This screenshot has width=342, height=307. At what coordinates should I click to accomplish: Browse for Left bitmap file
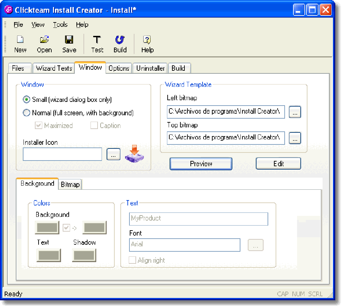coord(295,112)
